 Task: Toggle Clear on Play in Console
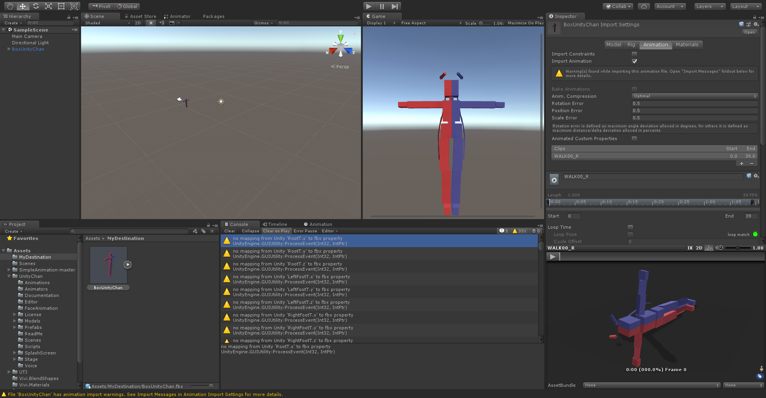(x=276, y=231)
